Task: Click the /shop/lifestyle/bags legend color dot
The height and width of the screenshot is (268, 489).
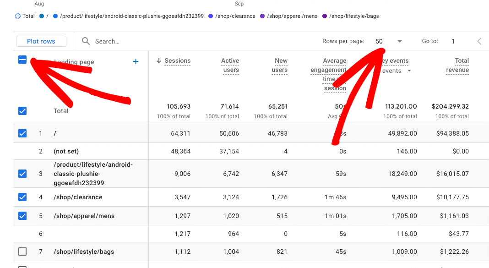Action: click(x=325, y=16)
